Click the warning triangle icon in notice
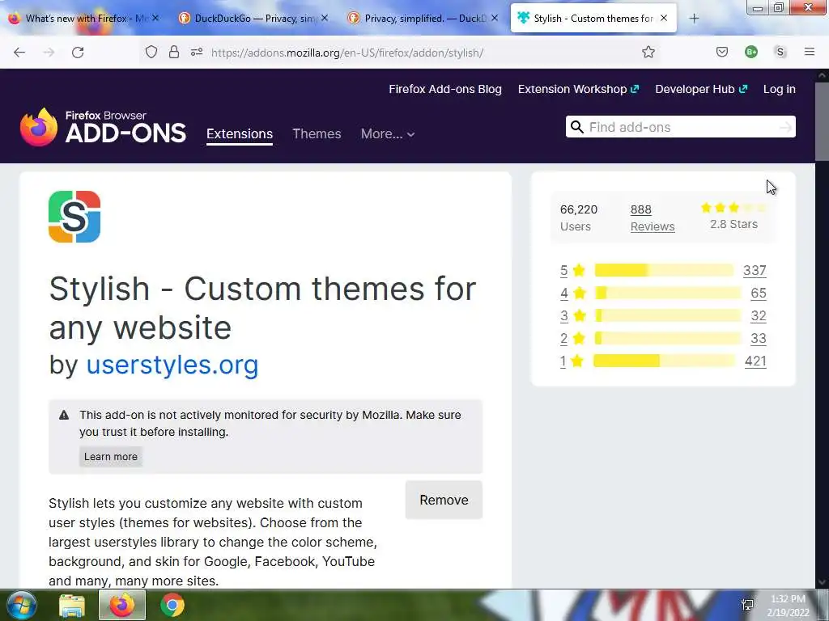The image size is (829, 621). tap(64, 415)
